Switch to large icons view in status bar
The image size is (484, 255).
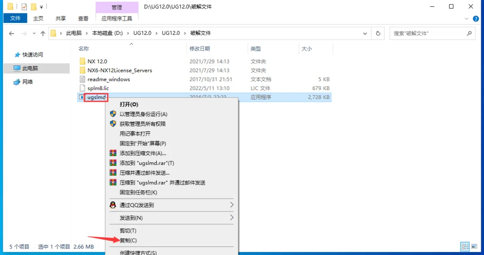click(x=474, y=246)
